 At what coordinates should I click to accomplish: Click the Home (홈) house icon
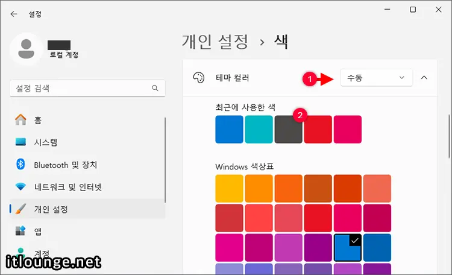click(x=20, y=119)
